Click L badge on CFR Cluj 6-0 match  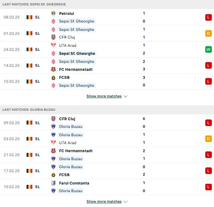pyautogui.click(x=209, y=123)
